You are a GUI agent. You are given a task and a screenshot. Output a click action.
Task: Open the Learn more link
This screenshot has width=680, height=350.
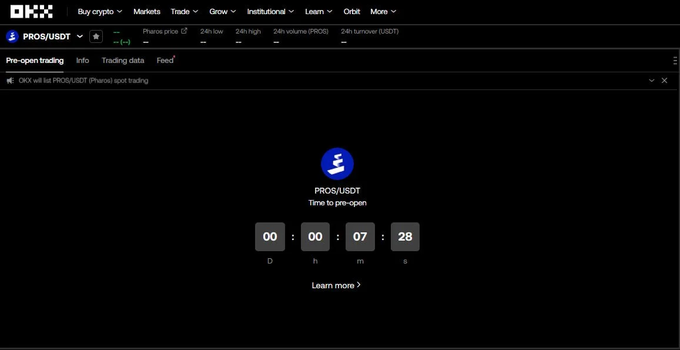[336, 285]
